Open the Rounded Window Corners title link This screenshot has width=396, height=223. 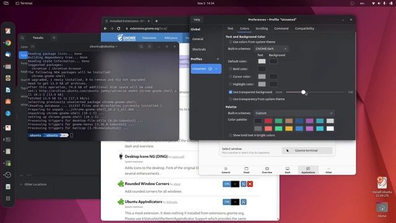click(x=147, y=184)
